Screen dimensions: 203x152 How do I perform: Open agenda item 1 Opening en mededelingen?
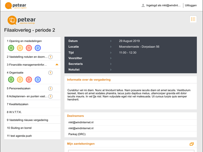click(x=24, y=41)
